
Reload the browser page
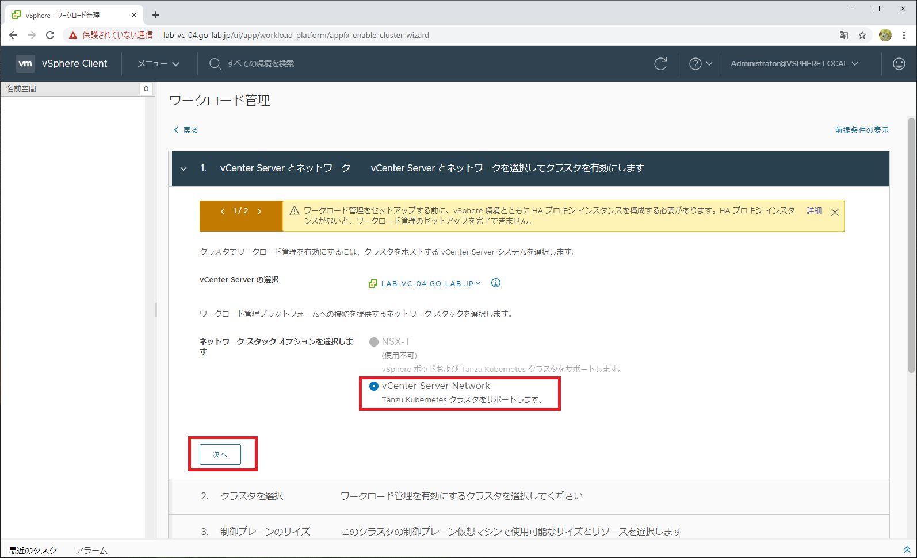(50, 35)
